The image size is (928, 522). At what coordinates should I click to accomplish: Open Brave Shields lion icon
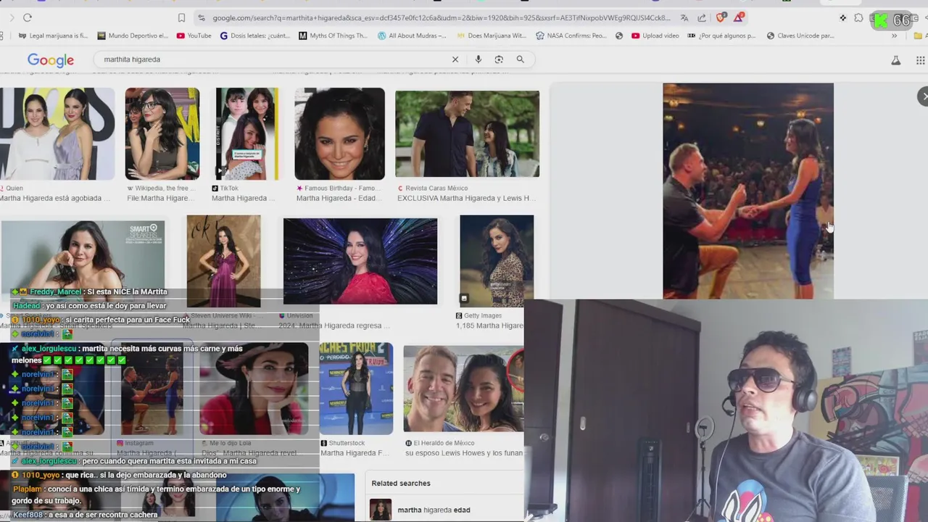tap(721, 17)
